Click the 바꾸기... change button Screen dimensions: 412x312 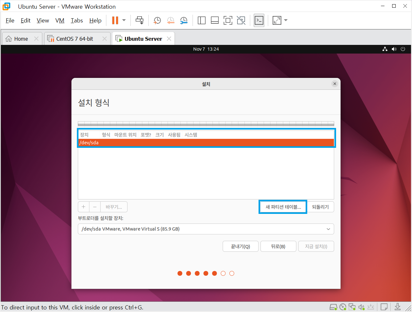pyautogui.click(x=114, y=207)
